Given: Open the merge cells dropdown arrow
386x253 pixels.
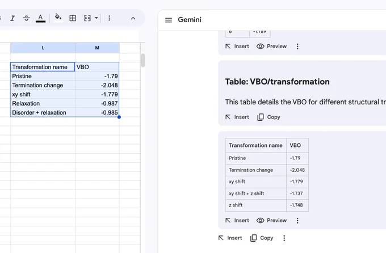Looking at the screenshot, I should pyautogui.click(x=96, y=18).
